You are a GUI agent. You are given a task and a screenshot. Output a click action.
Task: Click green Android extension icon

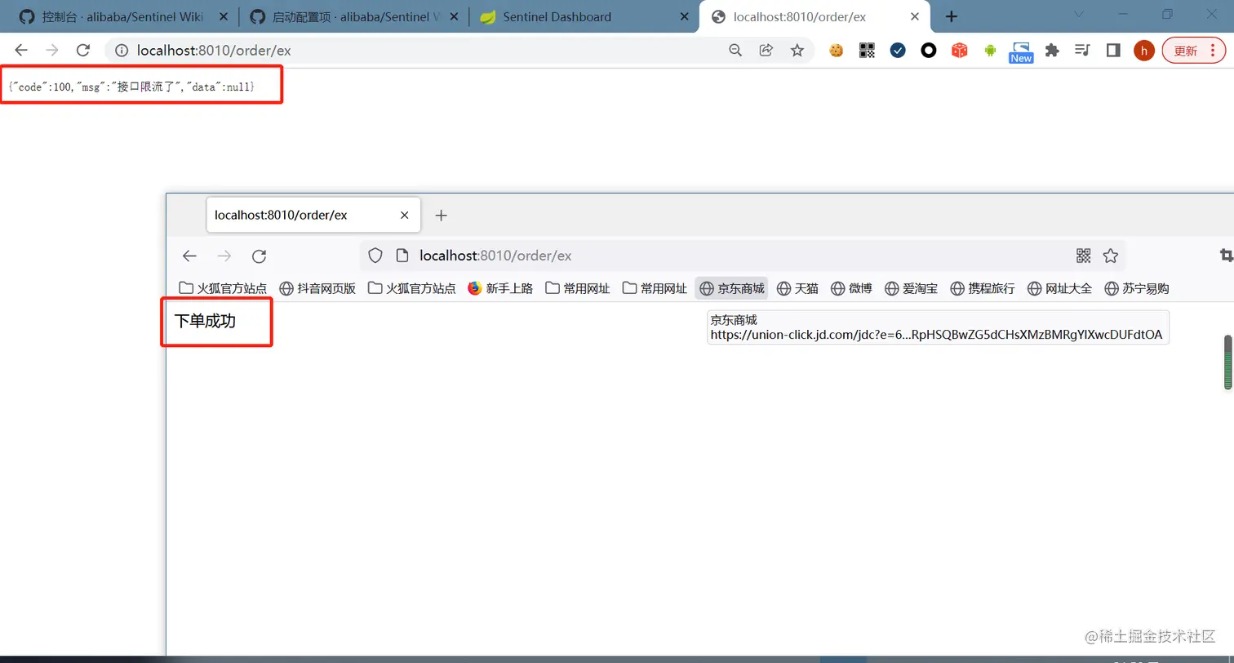pyautogui.click(x=991, y=51)
